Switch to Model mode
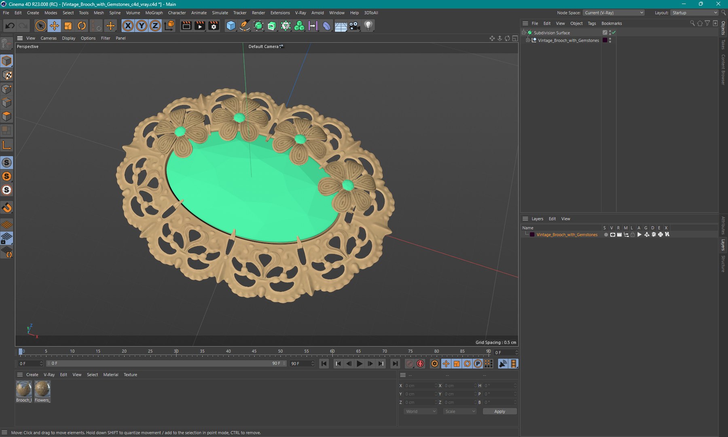The image size is (728, 437). 7,61
